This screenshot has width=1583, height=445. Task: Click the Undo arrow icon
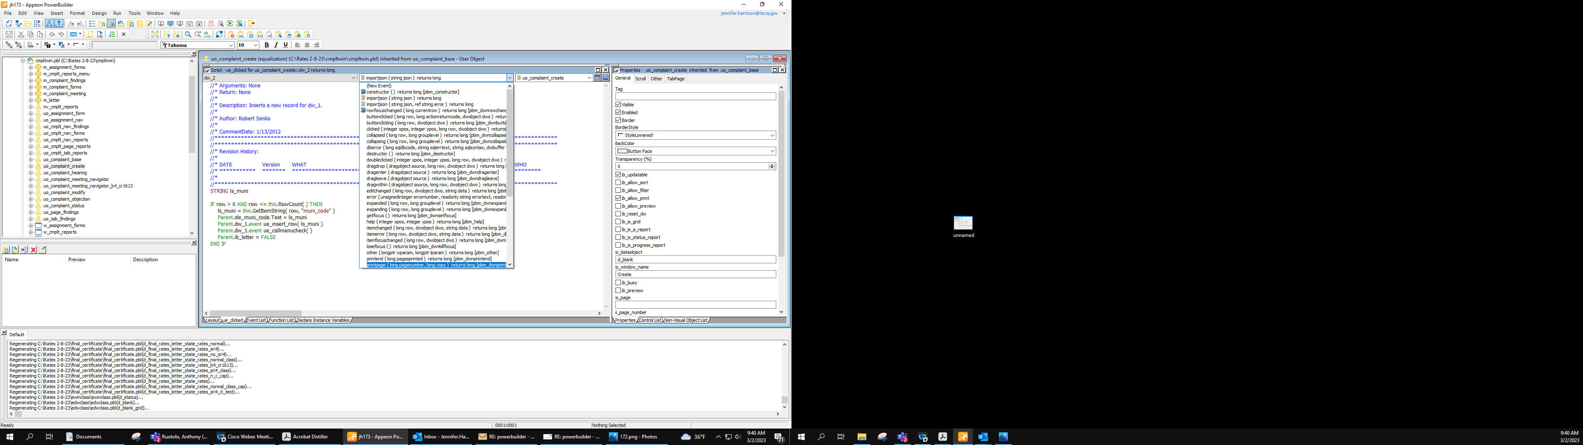point(52,35)
